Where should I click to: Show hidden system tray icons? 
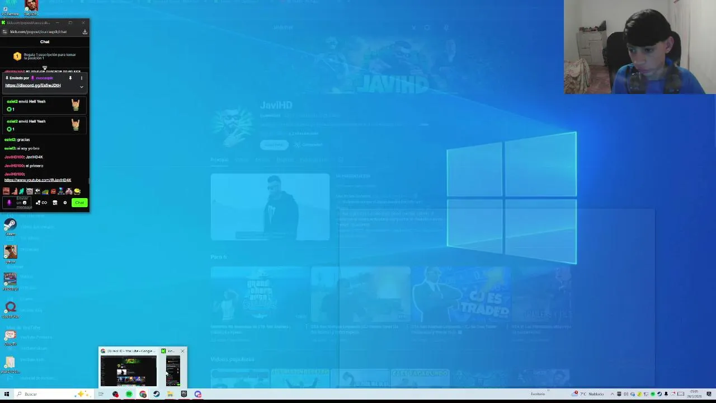[x=613, y=394]
